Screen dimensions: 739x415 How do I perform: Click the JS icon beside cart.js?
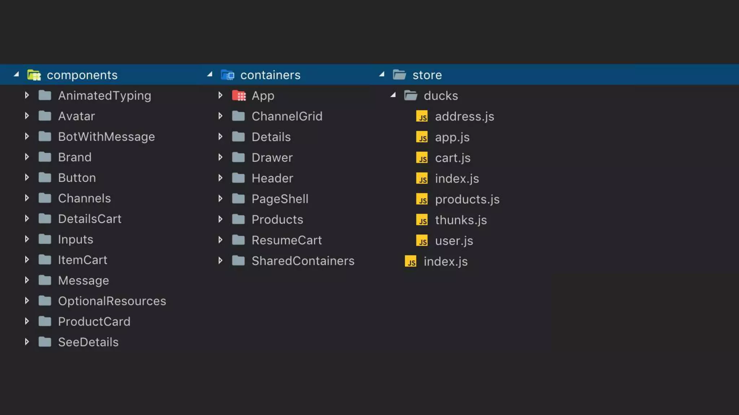coord(422,158)
